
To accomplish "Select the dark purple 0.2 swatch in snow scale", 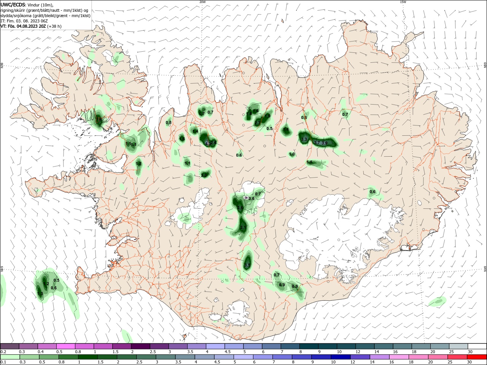I will pos(10,346).
